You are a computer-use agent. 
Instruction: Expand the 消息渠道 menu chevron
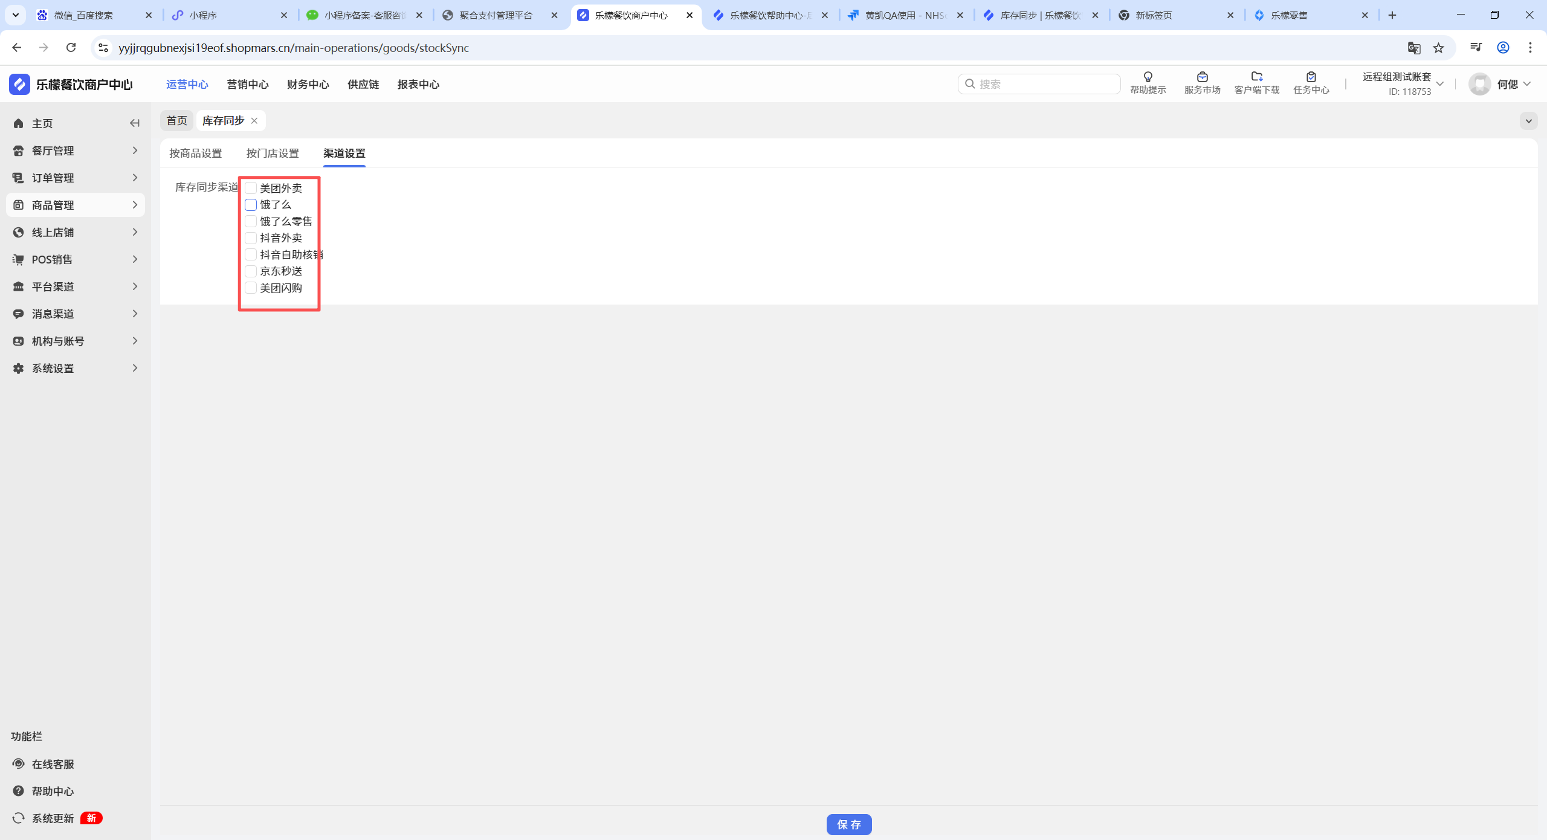tap(135, 314)
